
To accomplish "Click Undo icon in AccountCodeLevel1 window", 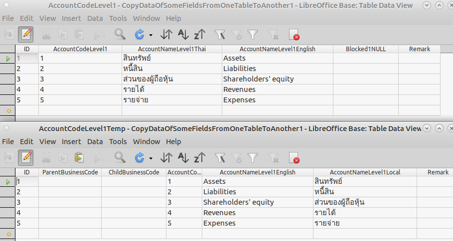I will pyautogui.click(x=99, y=35).
